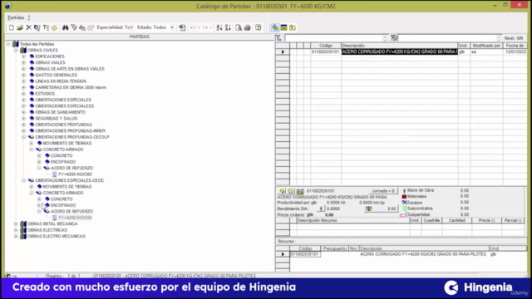532x299 pixels.
Task: Select the SEGURIDAD Y SALUD tree item
Action: click(x=56, y=118)
